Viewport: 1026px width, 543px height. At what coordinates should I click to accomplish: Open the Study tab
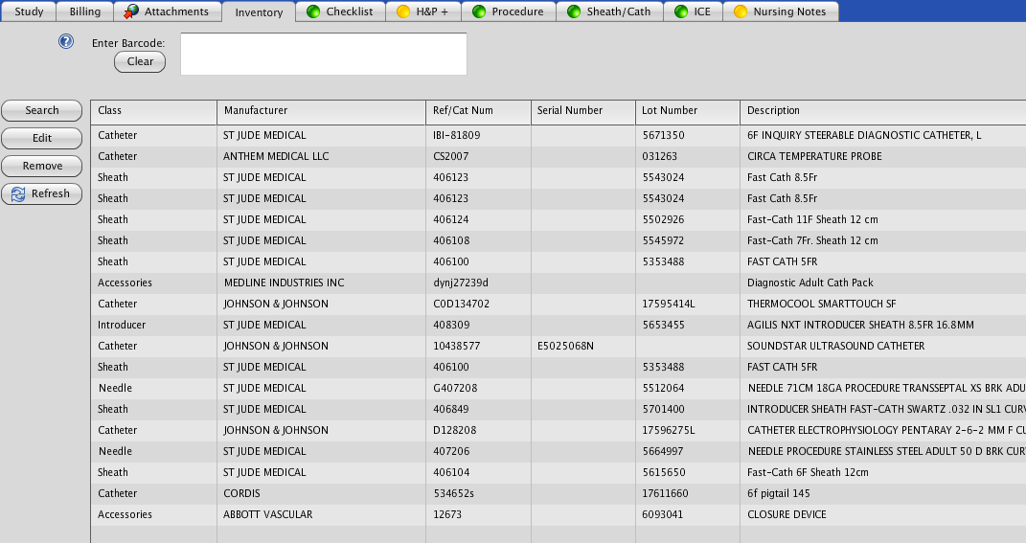pyautogui.click(x=29, y=11)
